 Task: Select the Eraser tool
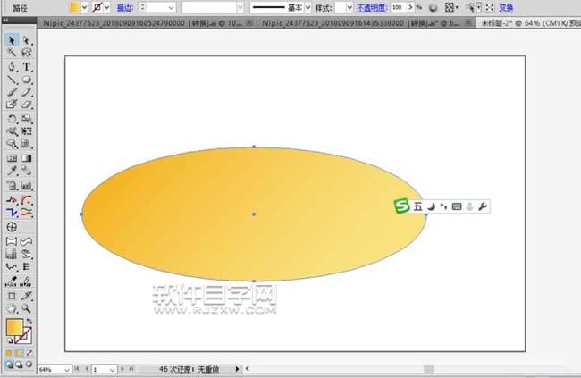tap(26, 105)
